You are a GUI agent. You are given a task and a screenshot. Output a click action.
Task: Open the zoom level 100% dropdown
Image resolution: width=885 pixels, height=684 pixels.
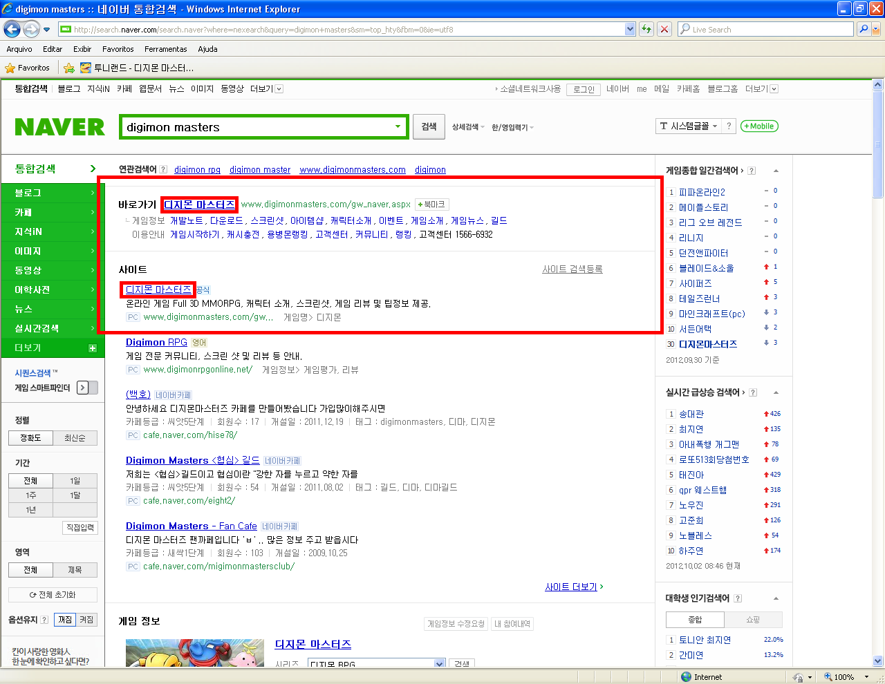tap(867, 677)
